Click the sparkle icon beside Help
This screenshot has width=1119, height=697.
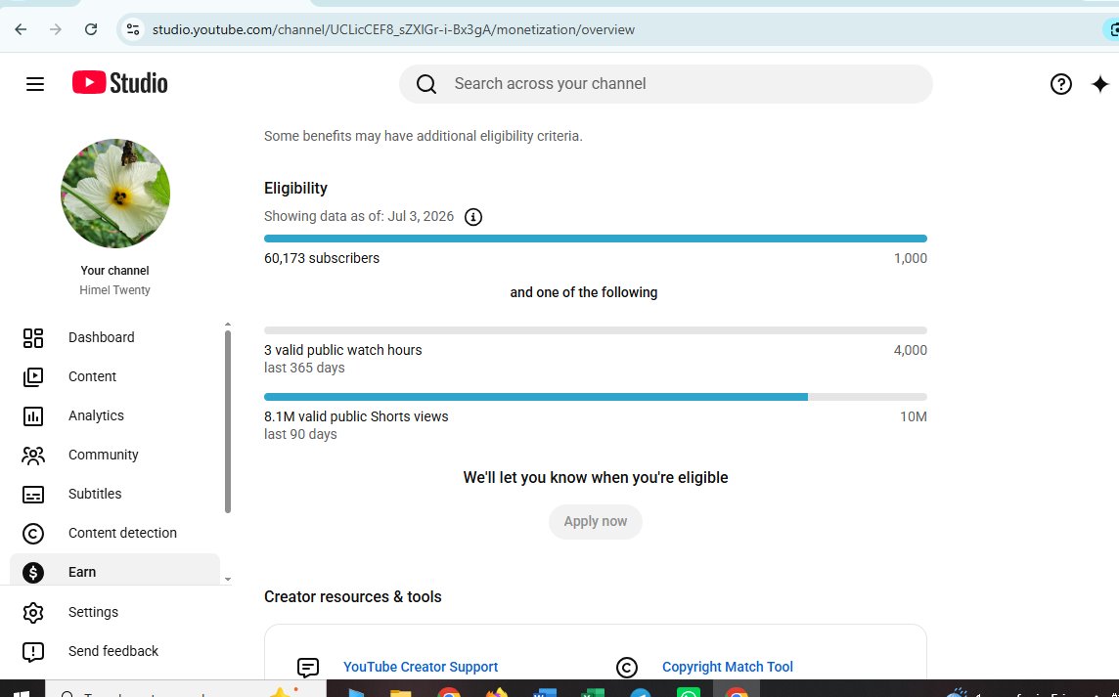(1099, 84)
